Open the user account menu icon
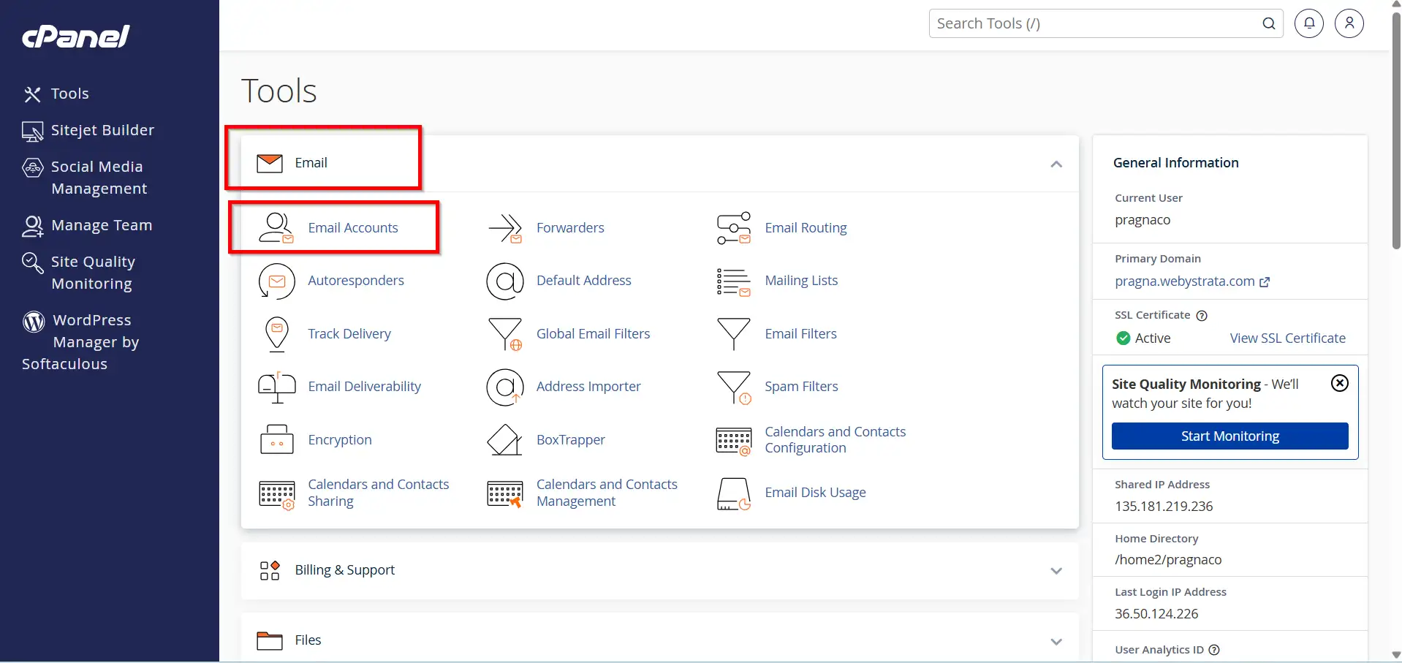Viewport: 1402px width, 663px height. (1349, 23)
